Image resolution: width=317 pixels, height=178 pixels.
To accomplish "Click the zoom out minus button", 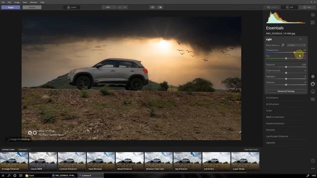I will 120,7.
